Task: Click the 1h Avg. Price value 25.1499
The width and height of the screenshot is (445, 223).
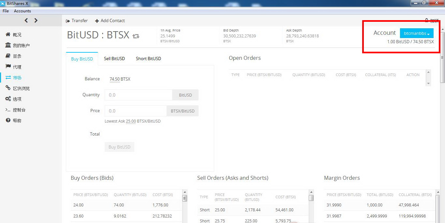Action: click(168, 36)
